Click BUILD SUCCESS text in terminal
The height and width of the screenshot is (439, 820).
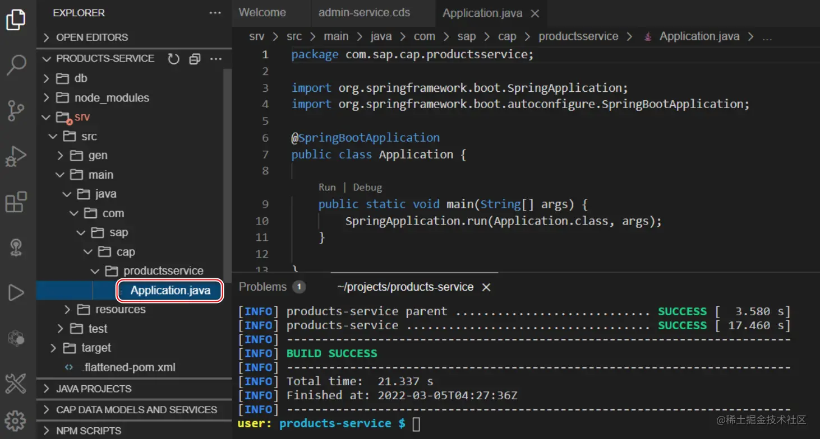click(x=331, y=354)
